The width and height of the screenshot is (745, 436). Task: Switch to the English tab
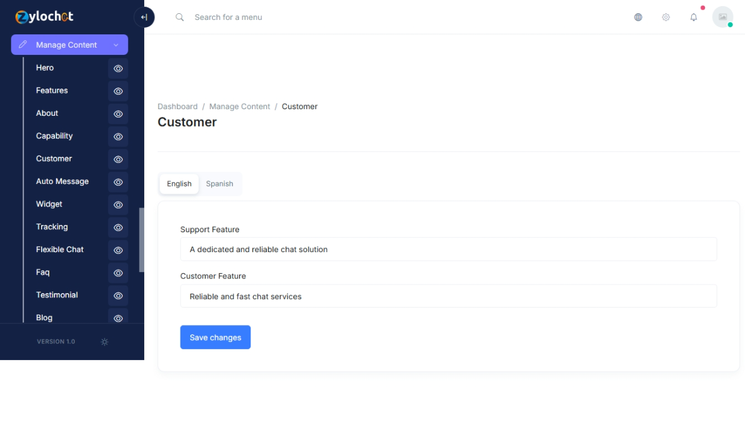pos(179,184)
